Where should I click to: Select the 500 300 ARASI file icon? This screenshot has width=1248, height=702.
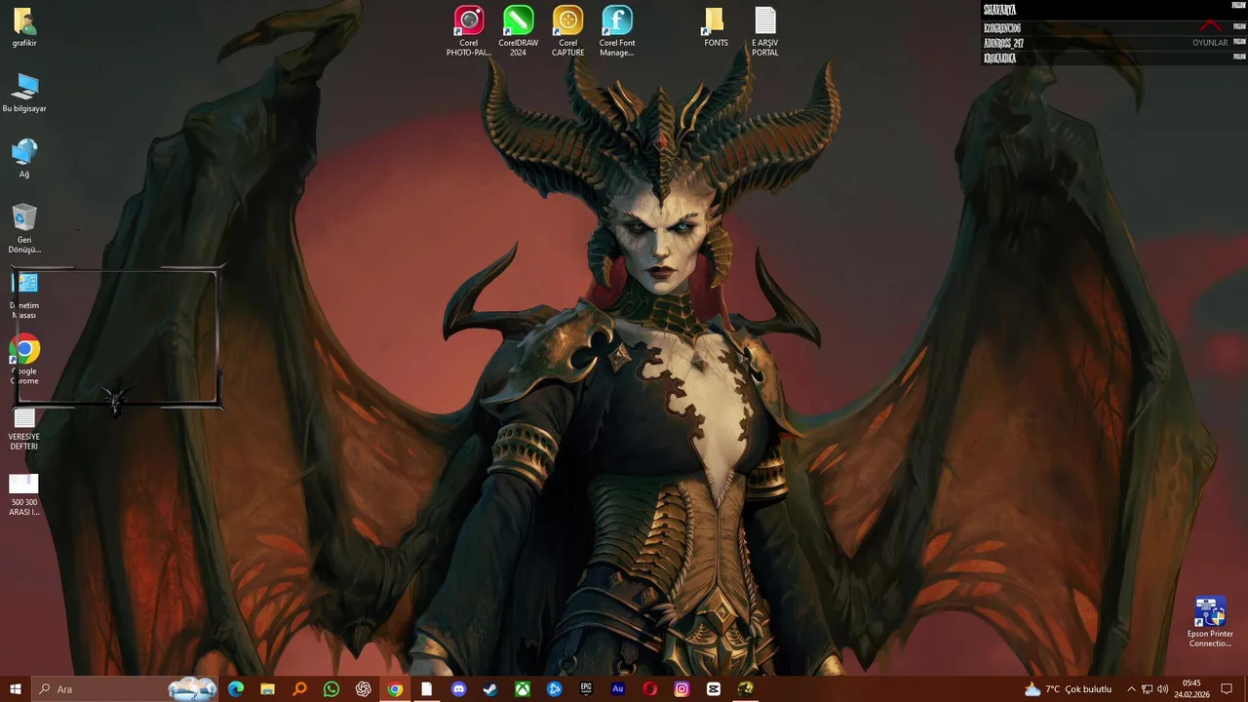24,495
